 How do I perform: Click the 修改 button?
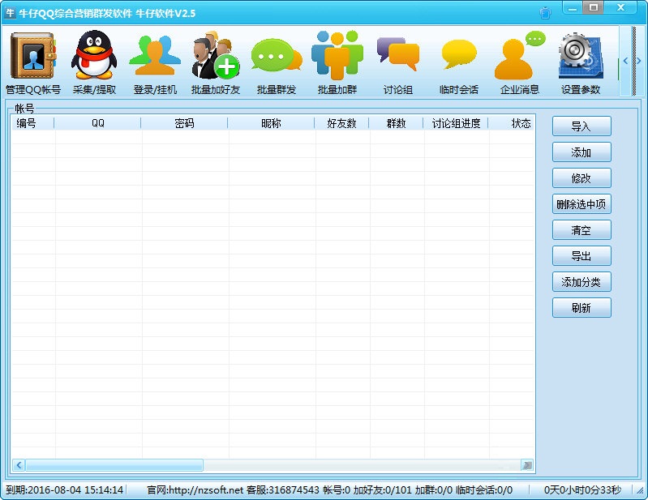point(581,178)
